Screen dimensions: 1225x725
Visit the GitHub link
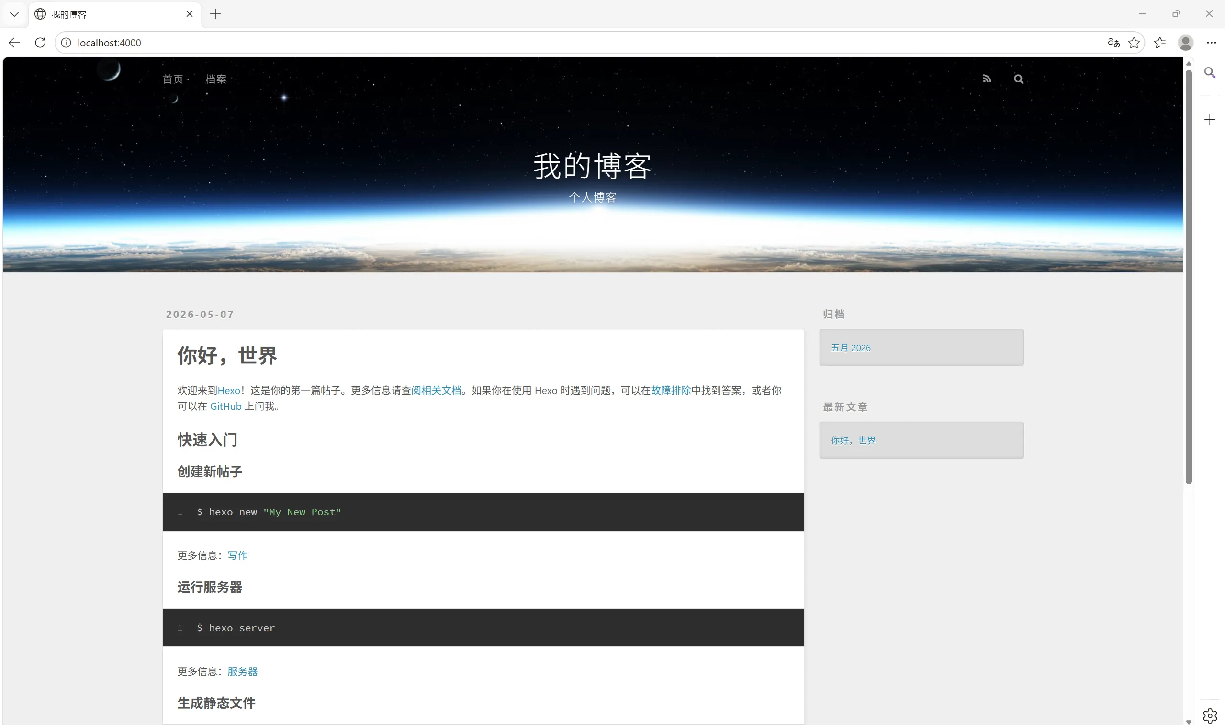click(225, 407)
